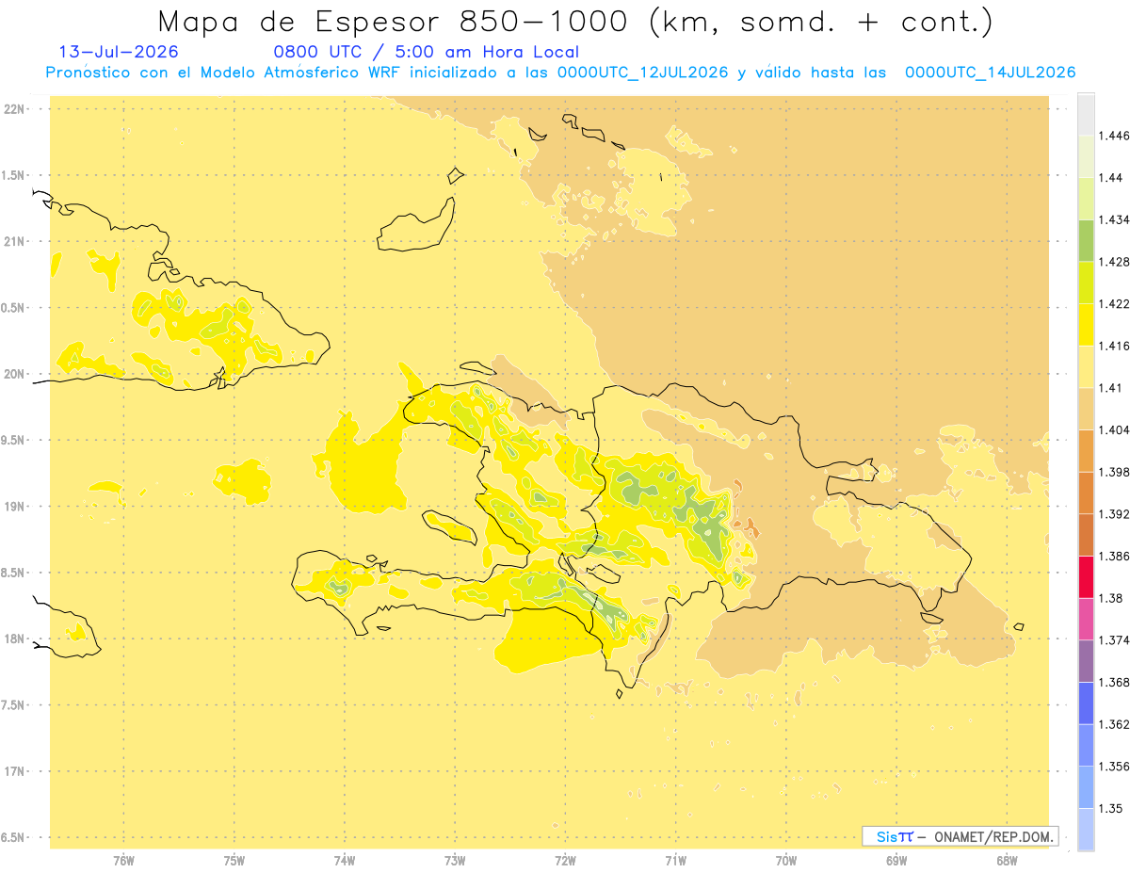Click the orange swatch between 1.398 and 1.404
Viewport: 1130px width, 873px height.
point(1086,451)
